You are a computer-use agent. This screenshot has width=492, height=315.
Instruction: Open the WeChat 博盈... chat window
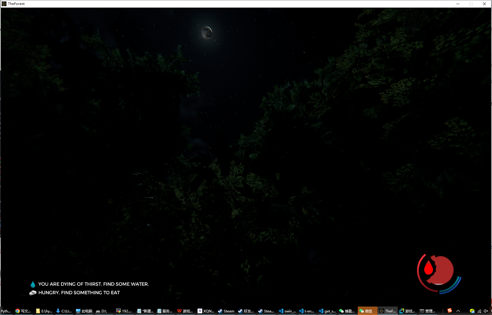pyautogui.click(x=347, y=311)
